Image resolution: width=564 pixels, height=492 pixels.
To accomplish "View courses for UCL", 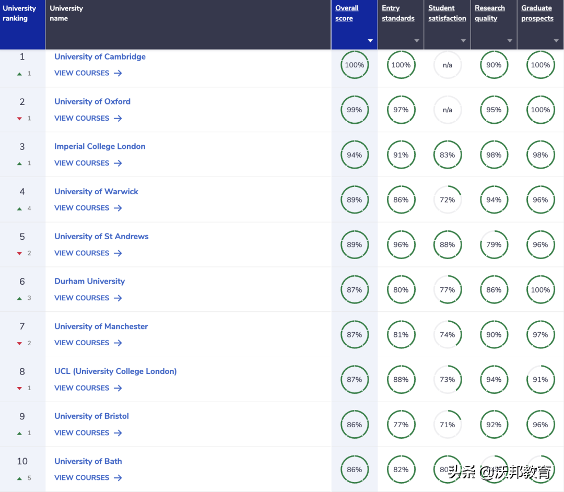I will coord(88,388).
